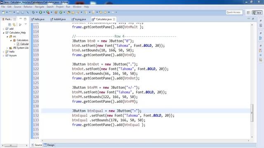Open the File menu
This screenshot has height=148, width=264.
point(3,7)
